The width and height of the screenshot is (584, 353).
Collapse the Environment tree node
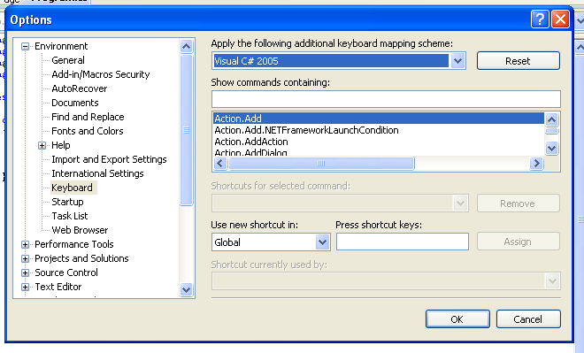click(25, 47)
